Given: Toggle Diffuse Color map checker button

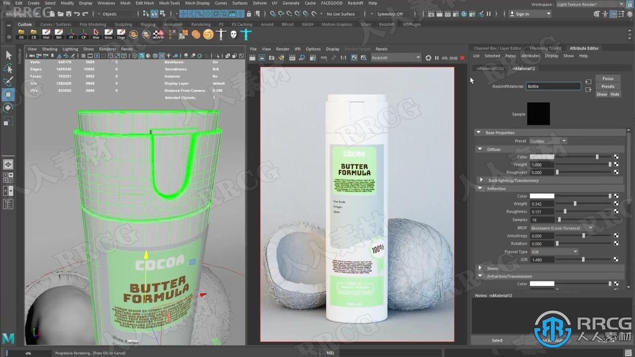Looking at the screenshot, I should [x=616, y=157].
